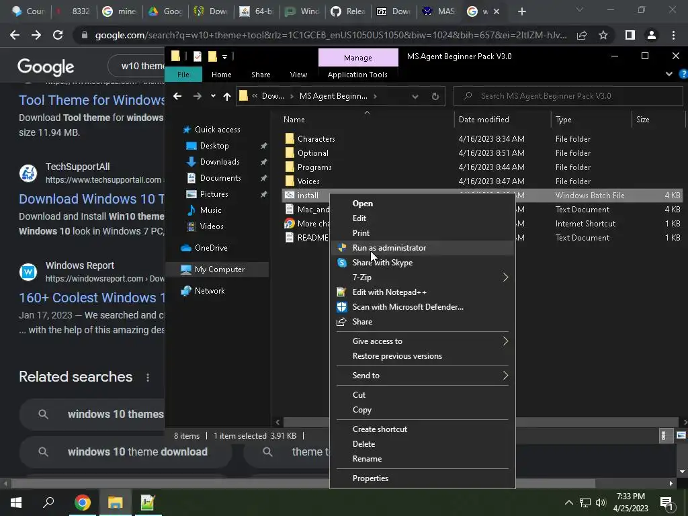Switch to Explorer's Share ribbon tab
688x516 pixels.
coord(261,75)
